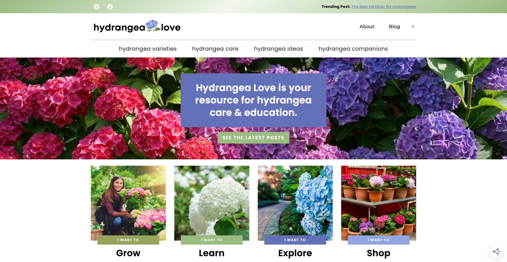Screen dimensions: 507x262
Task: Click the gardener photo above Grow
Action: (128, 201)
